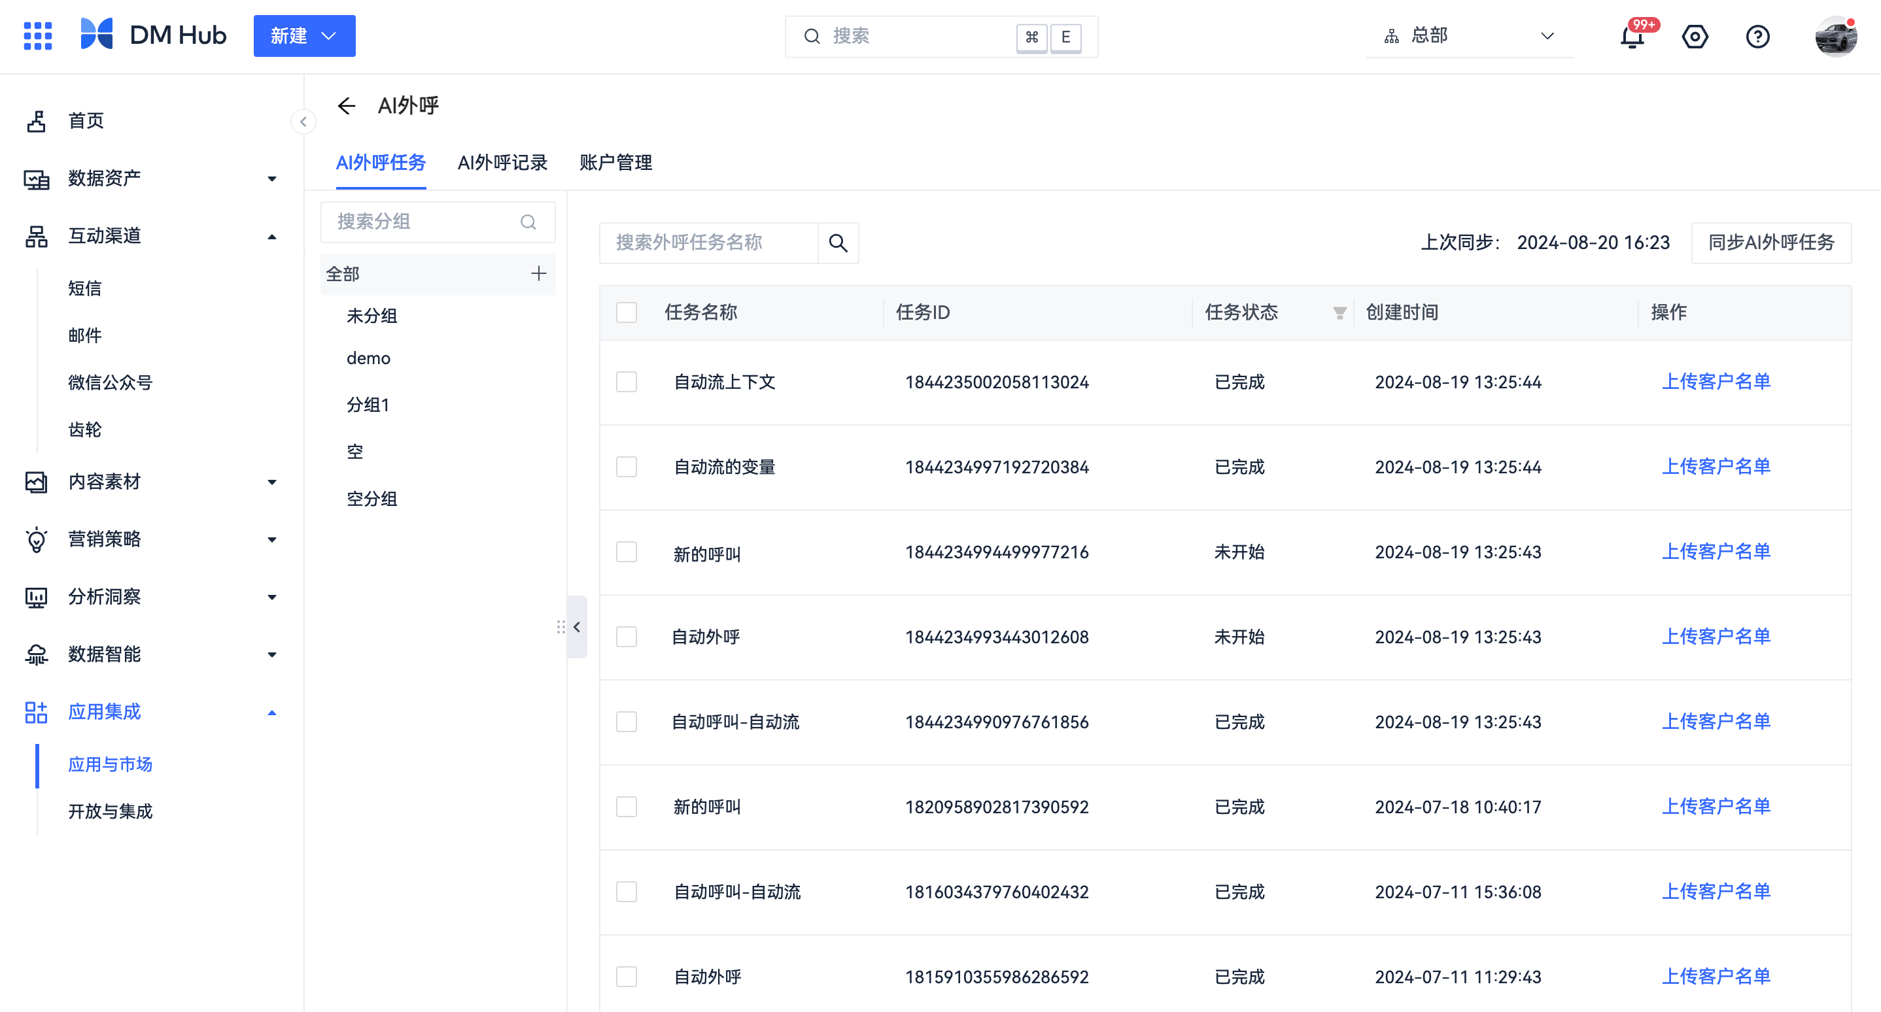Click the 首页 home icon
The width and height of the screenshot is (1881, 1012).
point(37,121)
